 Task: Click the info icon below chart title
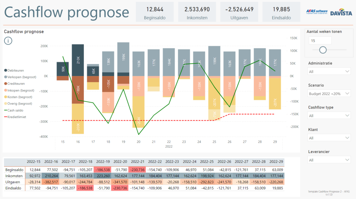[x=9, y=41]
